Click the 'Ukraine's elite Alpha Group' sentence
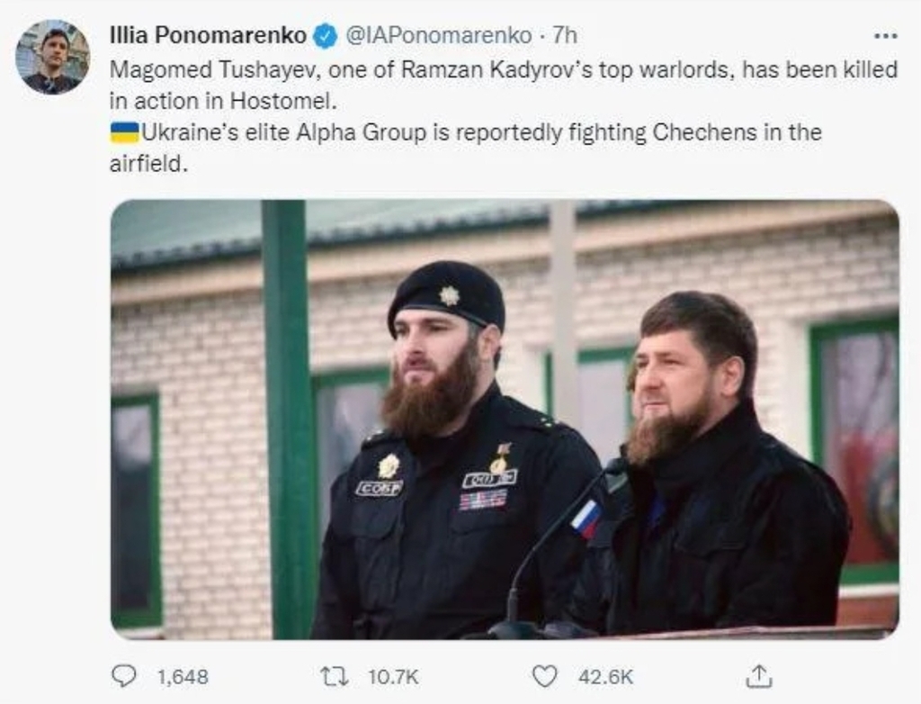Viewport: 921px width, 704px height. tap(481, 132)
